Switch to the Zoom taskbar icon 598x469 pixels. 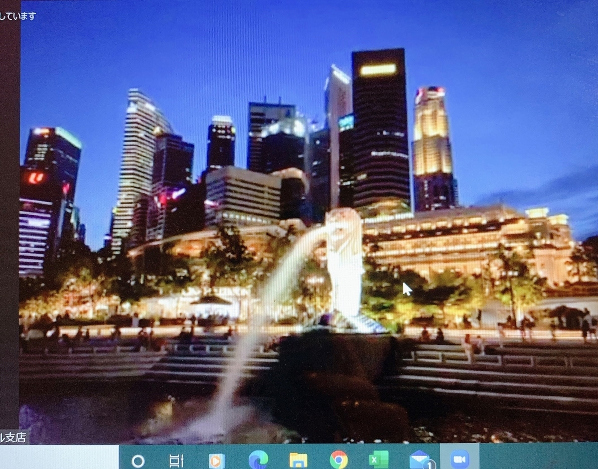460,459
